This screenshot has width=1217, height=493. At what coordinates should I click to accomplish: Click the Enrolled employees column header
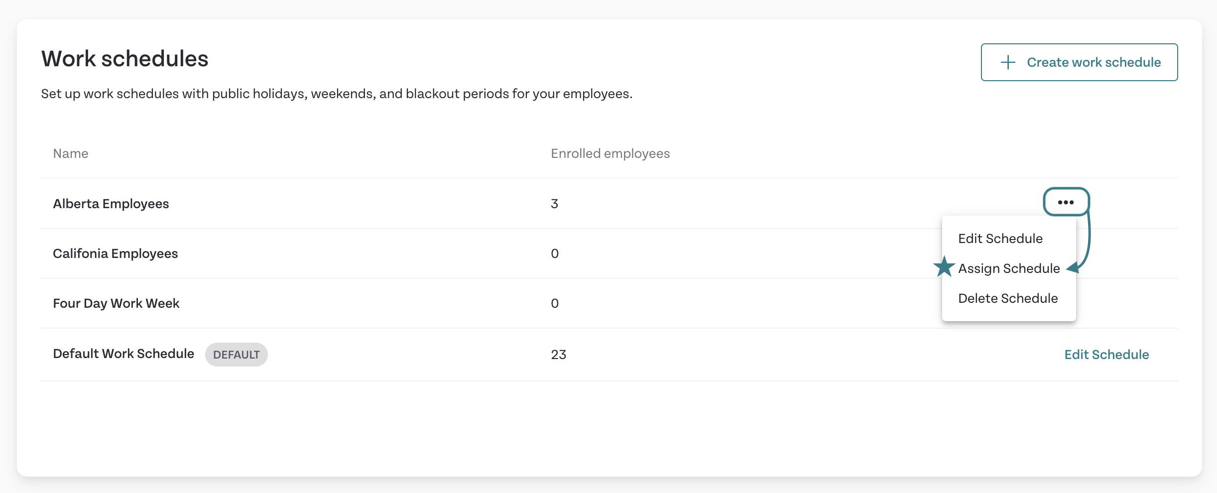(x=610, y=153)
